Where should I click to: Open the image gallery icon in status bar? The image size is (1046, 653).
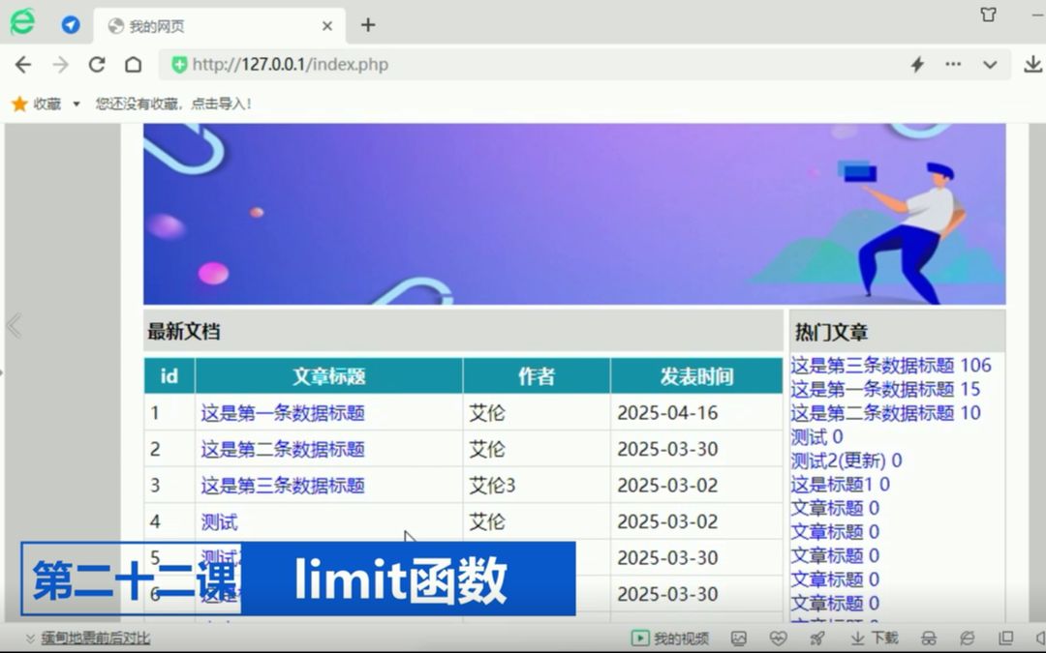738,638
